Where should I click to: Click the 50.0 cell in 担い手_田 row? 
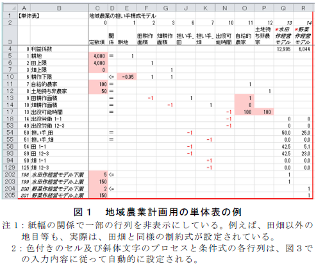(x=283, y=133)
